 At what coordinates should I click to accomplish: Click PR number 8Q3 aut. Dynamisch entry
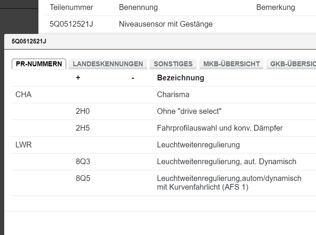coord(114,161)
